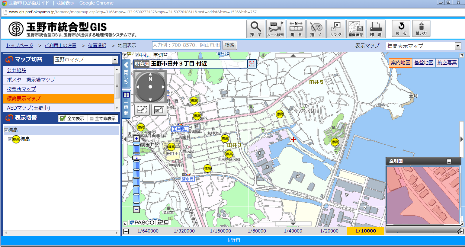Click the bottom-left map corner arrow

coord(125,224)
